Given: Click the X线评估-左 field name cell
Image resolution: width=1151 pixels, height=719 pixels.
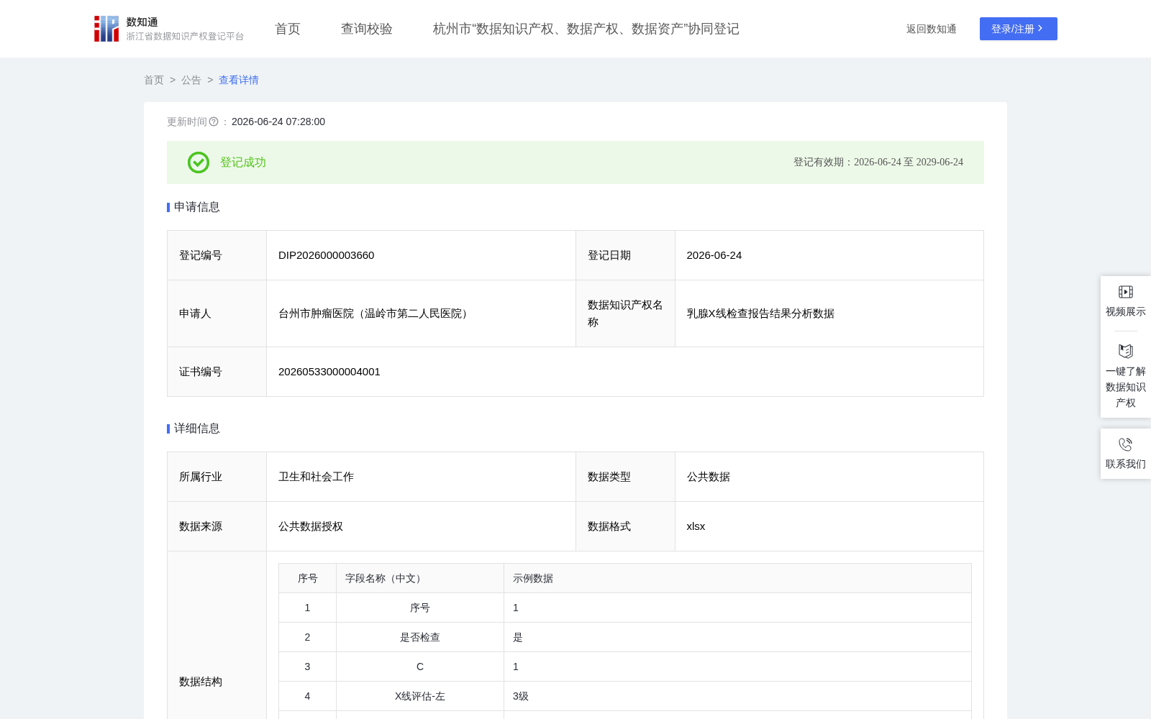Looking at the screenshot, I should pos(420,696).
